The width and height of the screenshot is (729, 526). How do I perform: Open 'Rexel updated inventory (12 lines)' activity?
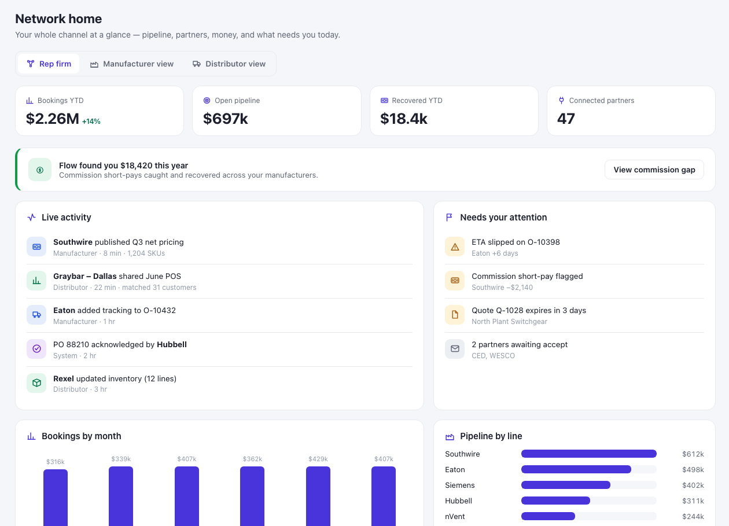tap(219, 384)
